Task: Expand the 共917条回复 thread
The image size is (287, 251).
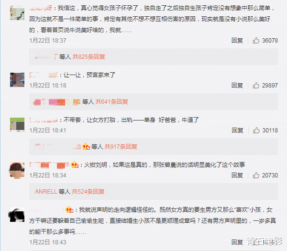Action: click(121, 147)
